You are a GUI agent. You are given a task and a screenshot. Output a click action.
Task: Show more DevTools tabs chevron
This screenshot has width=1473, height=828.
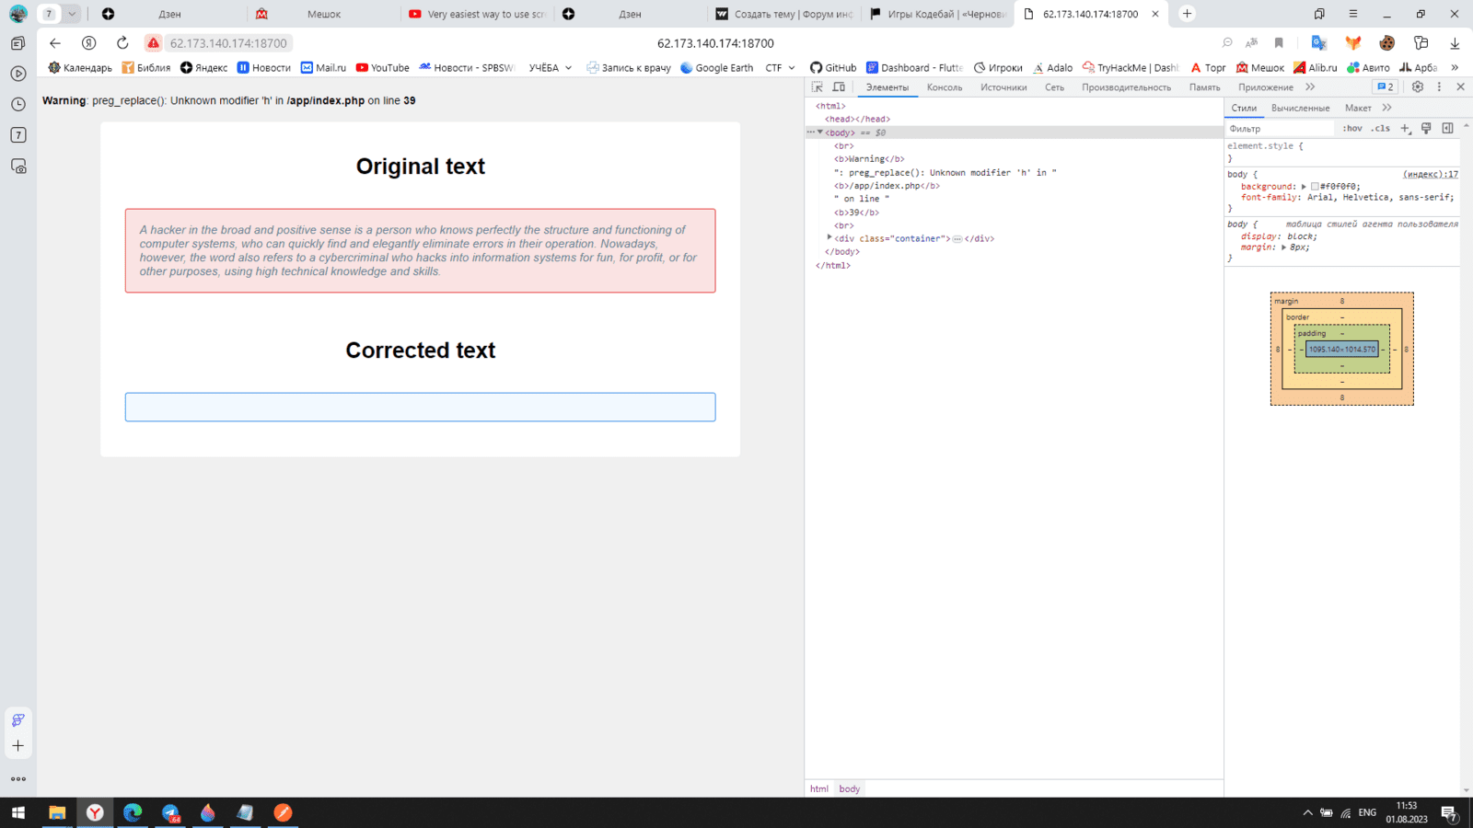tap(1310, 87)
